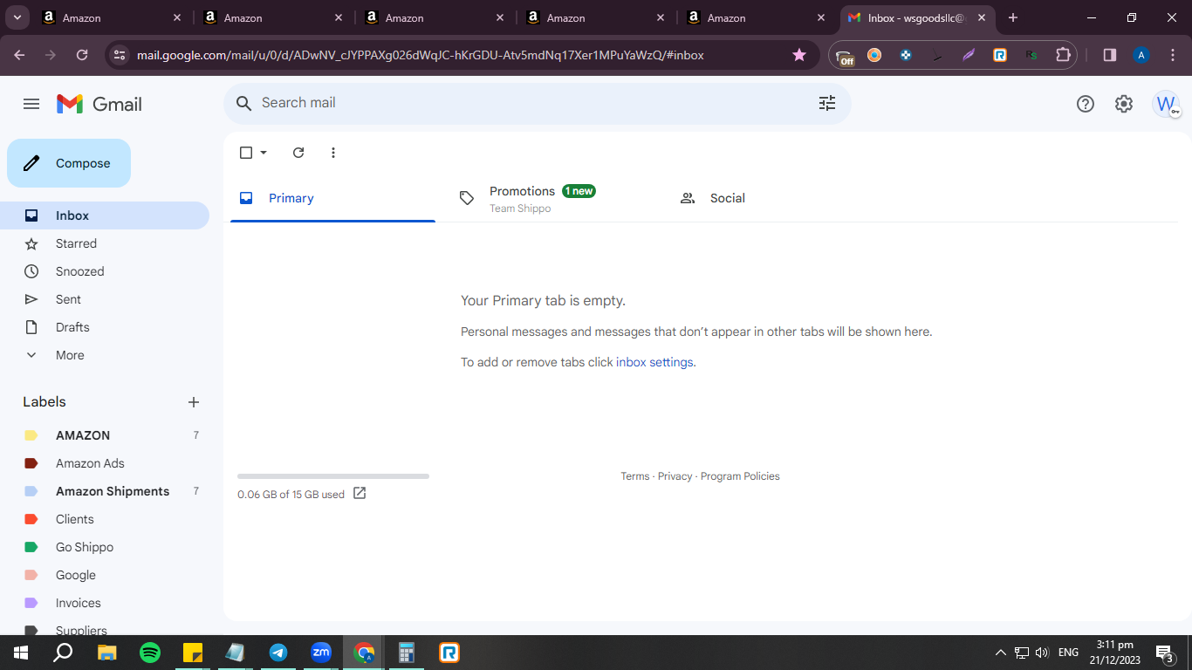
Task: Open the Gmail main menu hamburger icon
Action: [x=31, y=104]
